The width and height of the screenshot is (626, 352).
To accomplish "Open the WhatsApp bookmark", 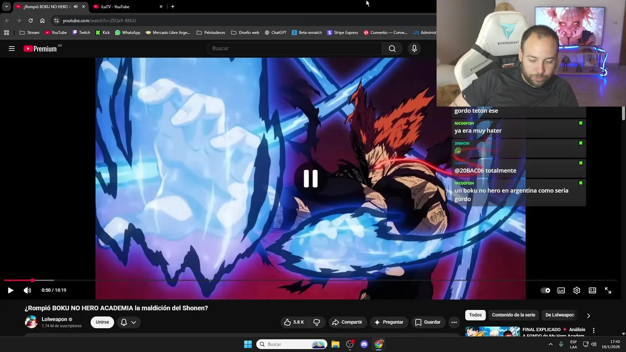I will coord(127,33).
